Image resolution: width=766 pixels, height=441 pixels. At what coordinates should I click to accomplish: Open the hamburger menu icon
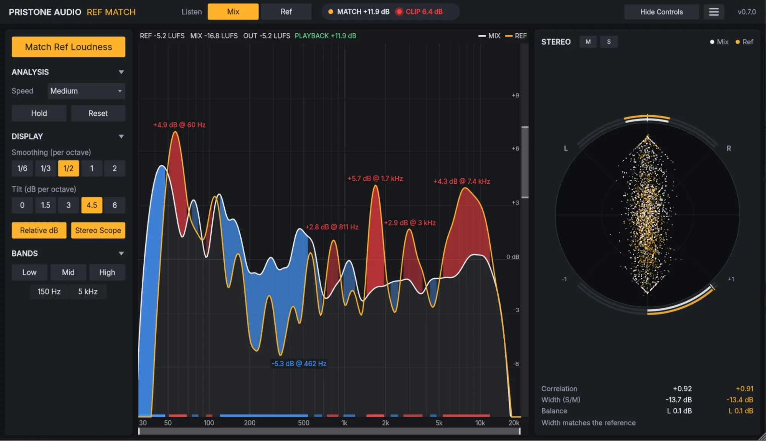pos(714,12)
